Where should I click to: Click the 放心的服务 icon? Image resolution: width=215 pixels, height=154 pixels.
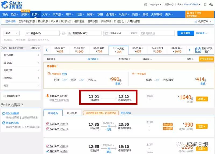click(x=4, y=113)
